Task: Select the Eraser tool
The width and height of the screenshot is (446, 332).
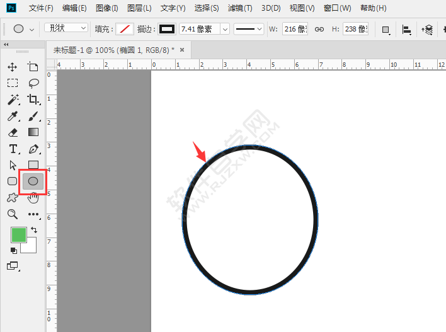Action: tap(13, 132)
